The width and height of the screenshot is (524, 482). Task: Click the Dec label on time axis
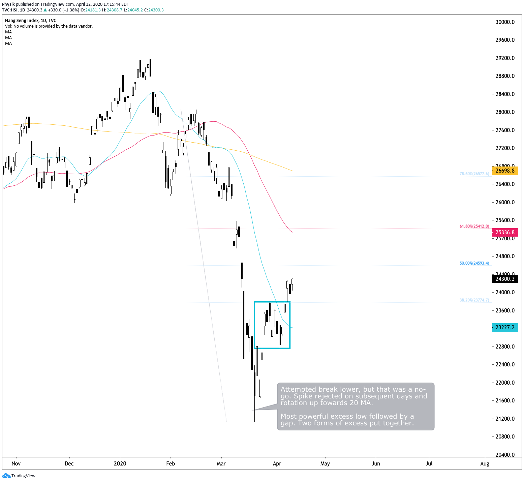tap(69, 464)
